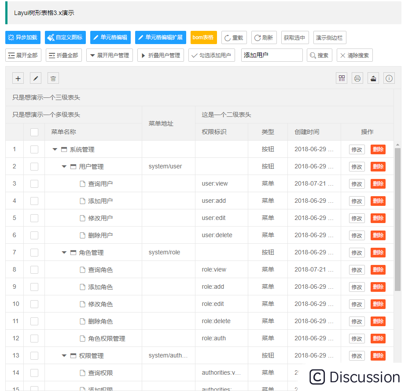The width and height of the screenshot is (412, 391).
Task: Click the 重载 reload button
Action: [x=234, y=37]
